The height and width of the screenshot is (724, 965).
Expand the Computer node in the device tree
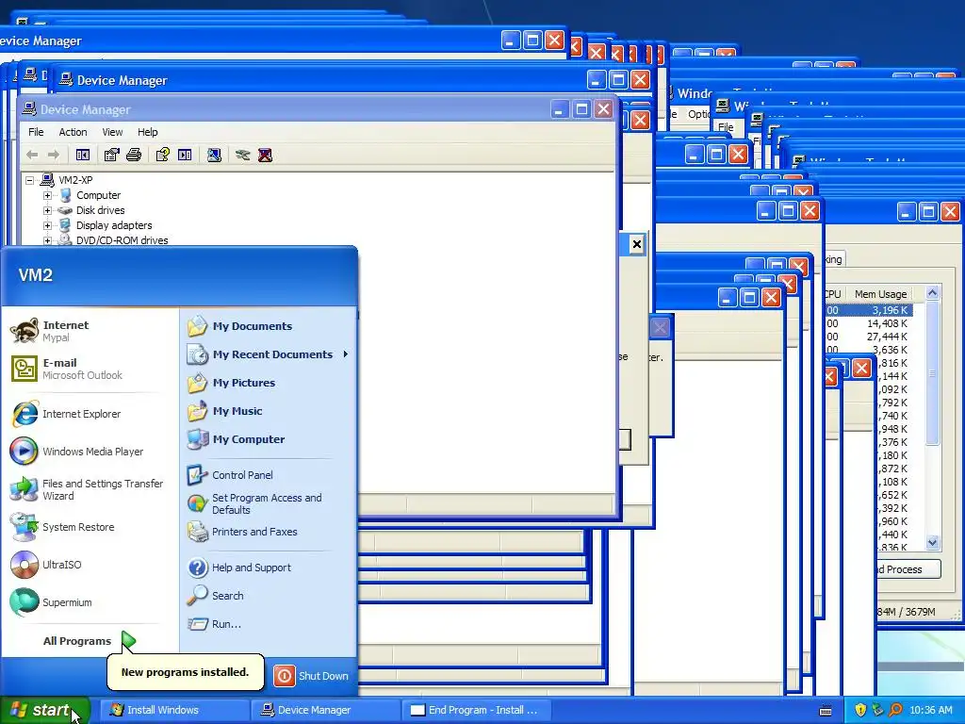coord(47,195)
